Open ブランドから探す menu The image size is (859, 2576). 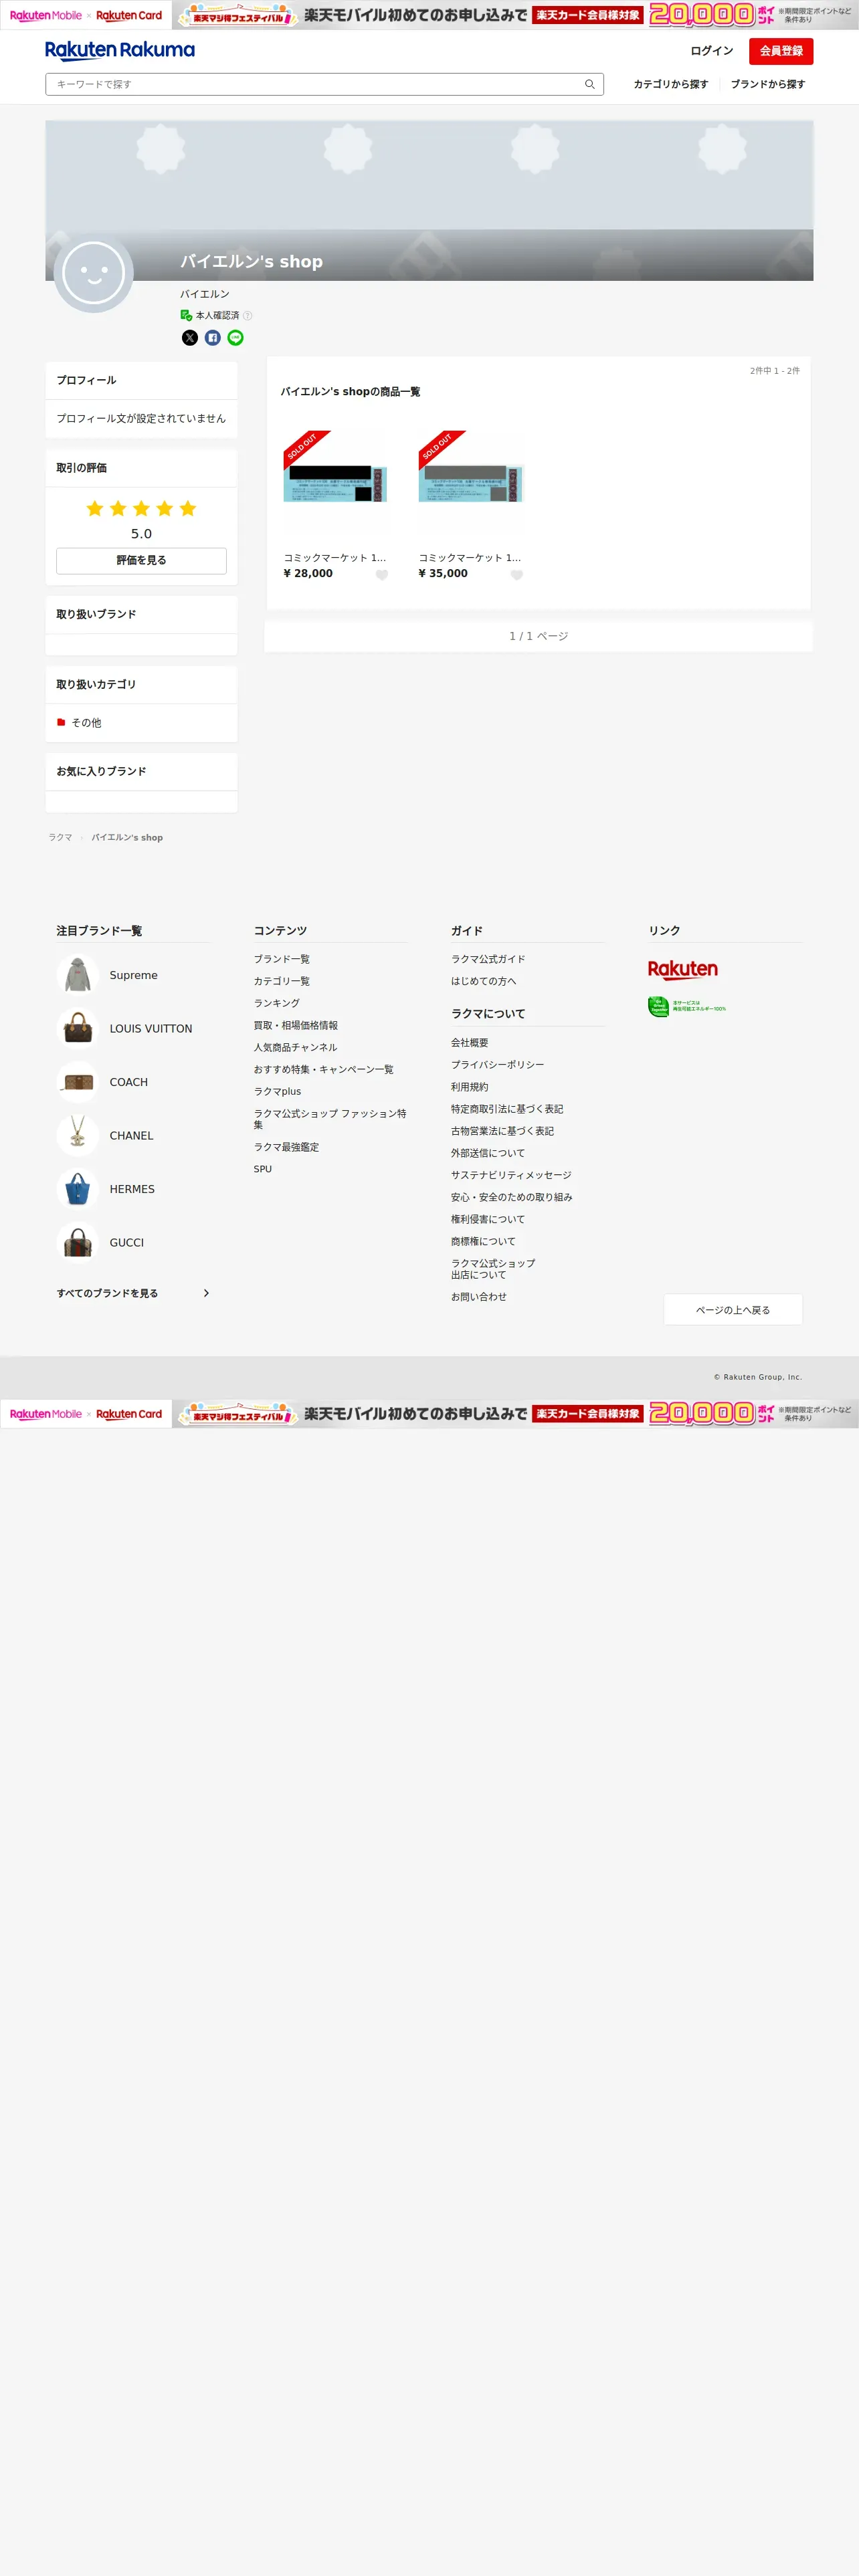(768, 84)
